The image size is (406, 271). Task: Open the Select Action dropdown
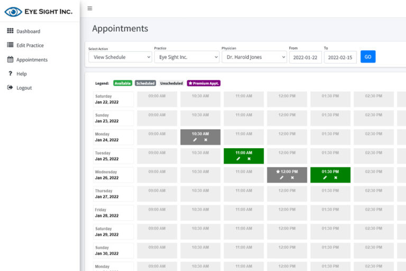[x=120, y=57]
